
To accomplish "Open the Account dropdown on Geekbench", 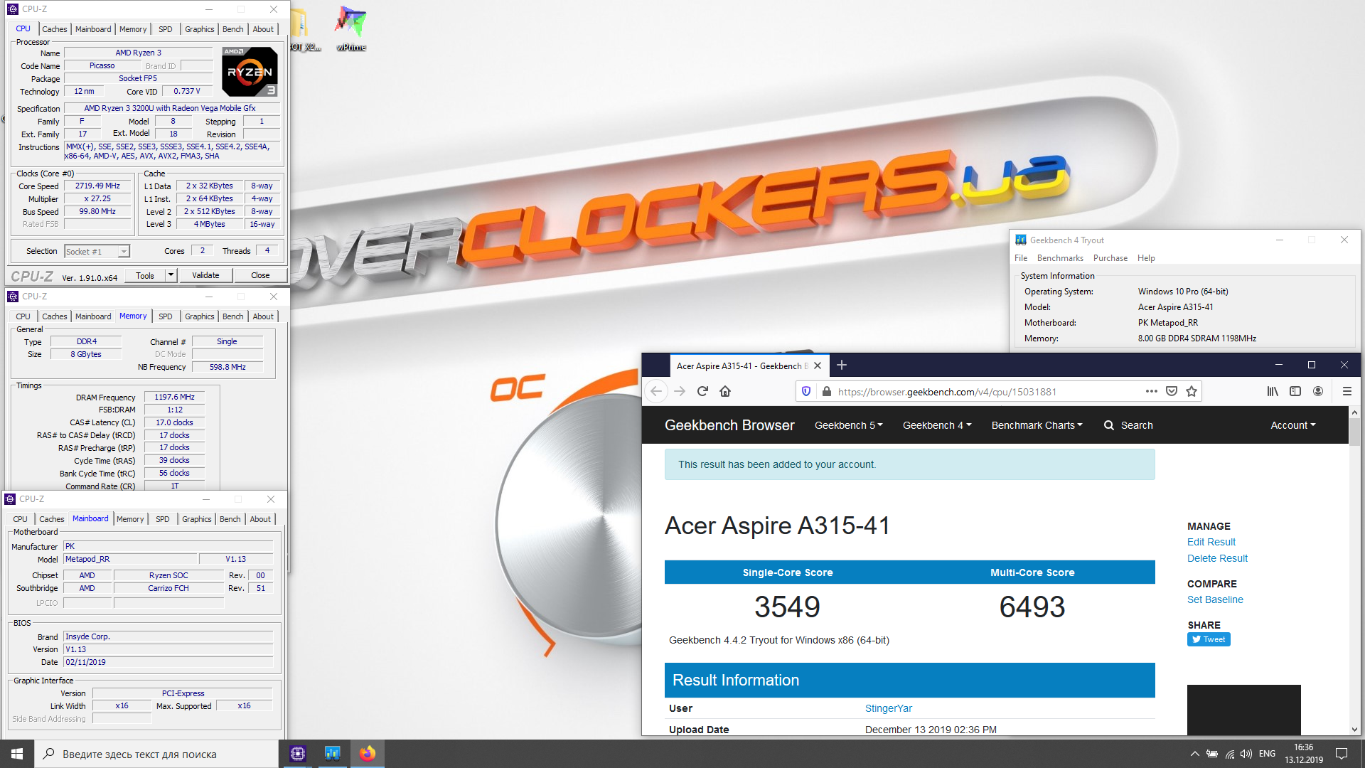I will (1293, 425).
